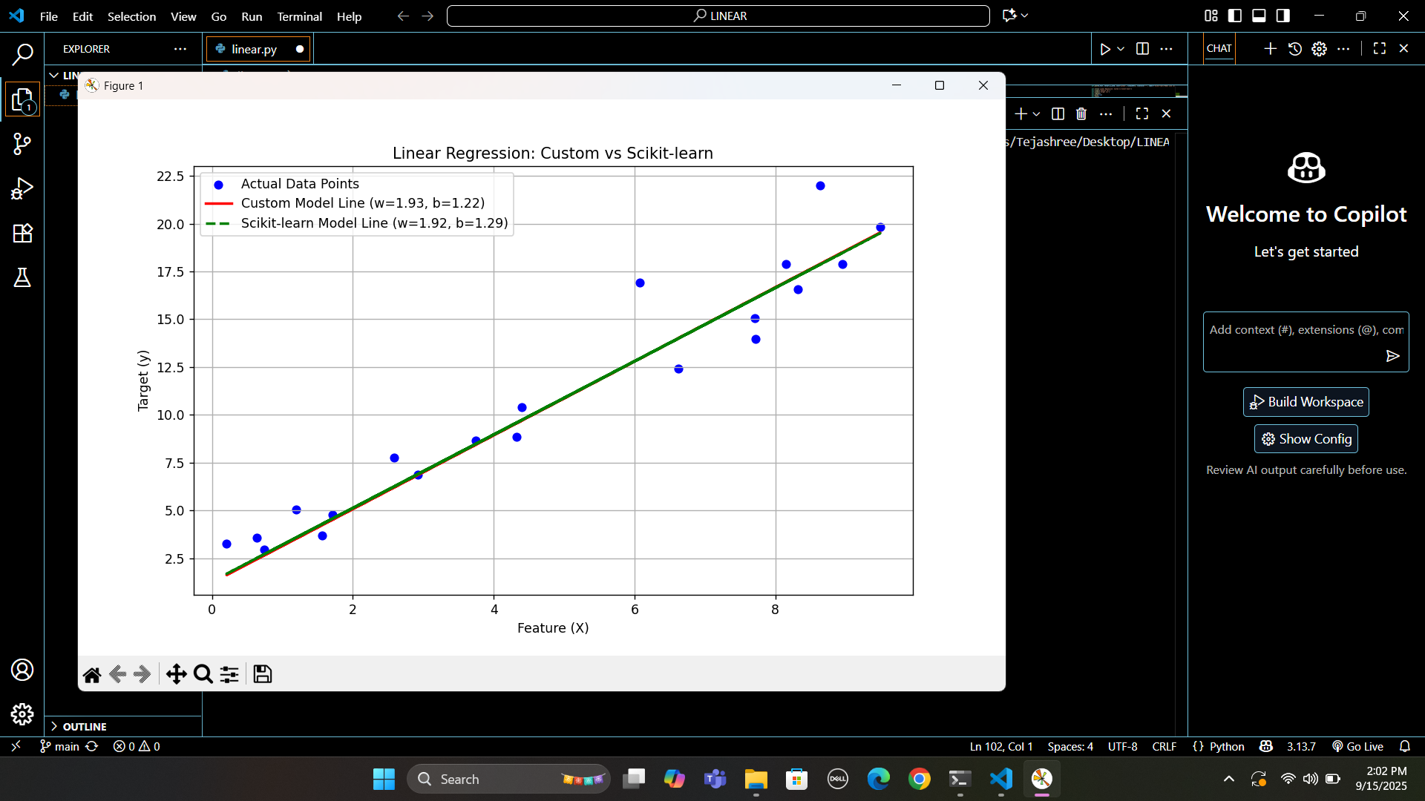Select the linear.py editor tab

pyautogui.click(x=254, y=49)
